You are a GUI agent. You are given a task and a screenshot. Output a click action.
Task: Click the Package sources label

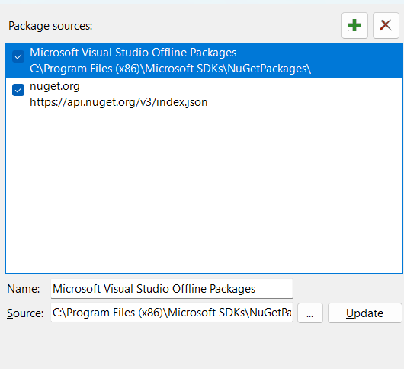click(50, 26)
